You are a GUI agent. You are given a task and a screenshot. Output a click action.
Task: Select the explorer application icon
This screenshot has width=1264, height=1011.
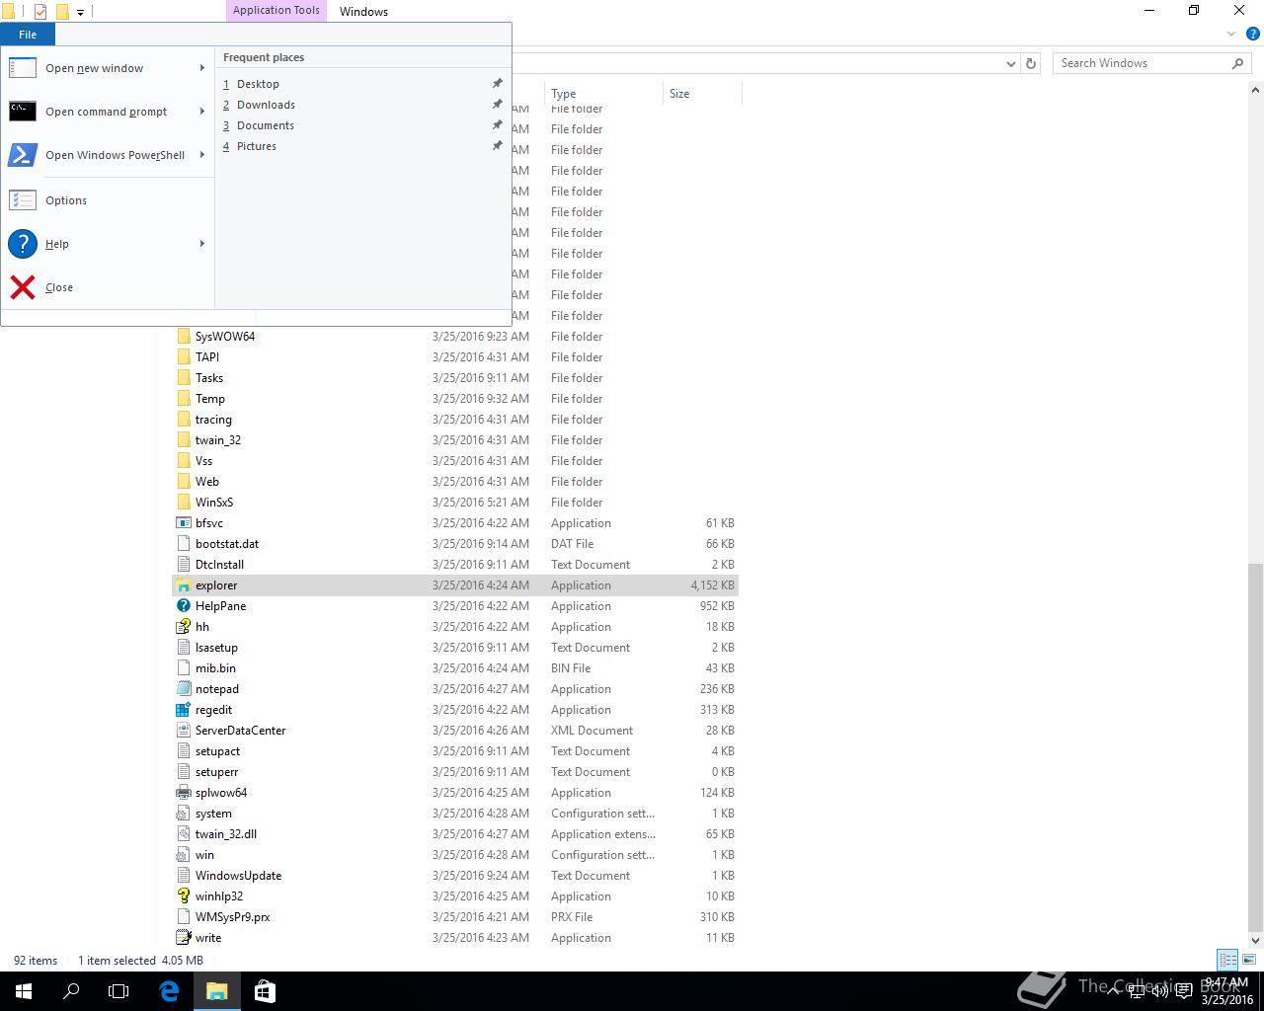183,585
